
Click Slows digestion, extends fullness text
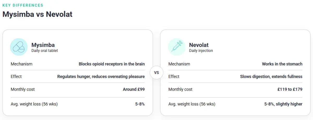click(271, 76)
